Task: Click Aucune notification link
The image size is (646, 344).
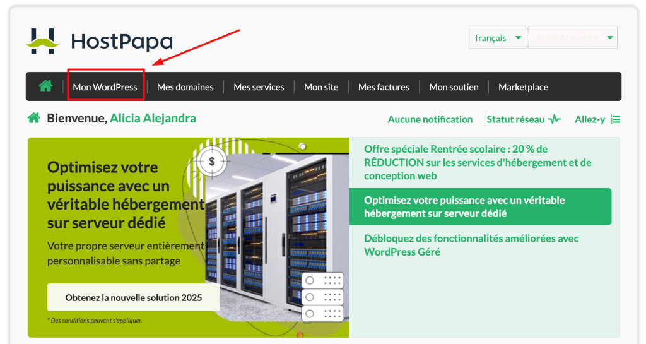Action: (430, 119)
